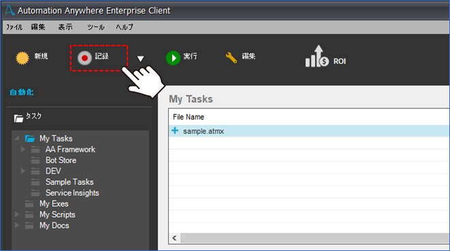
Task: Select Service Insights in the tree
Action: 72,193
